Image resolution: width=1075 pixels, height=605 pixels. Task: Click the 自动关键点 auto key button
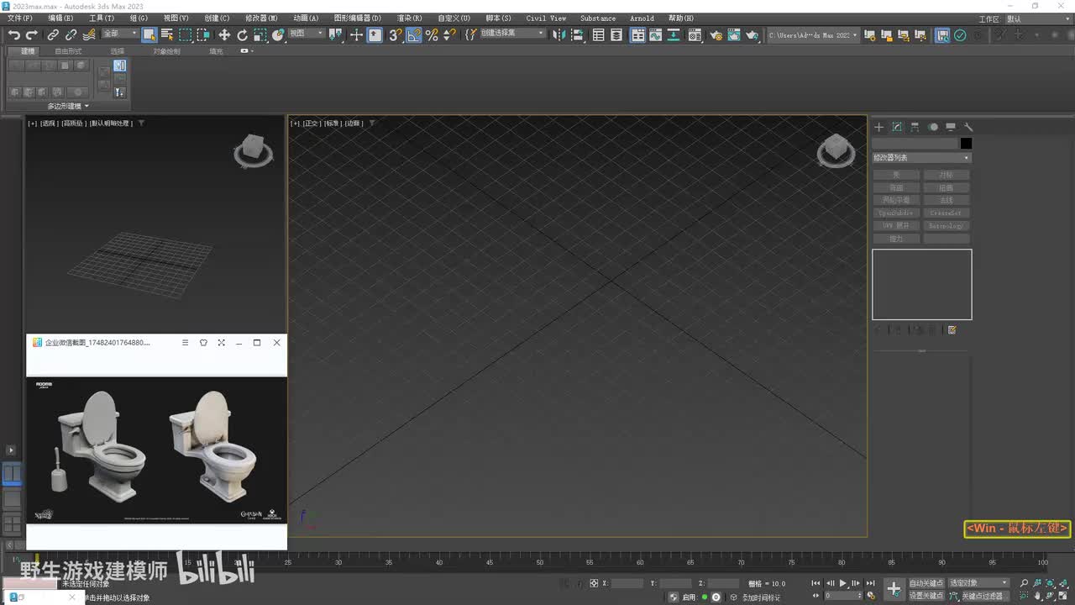click(926, 583)
